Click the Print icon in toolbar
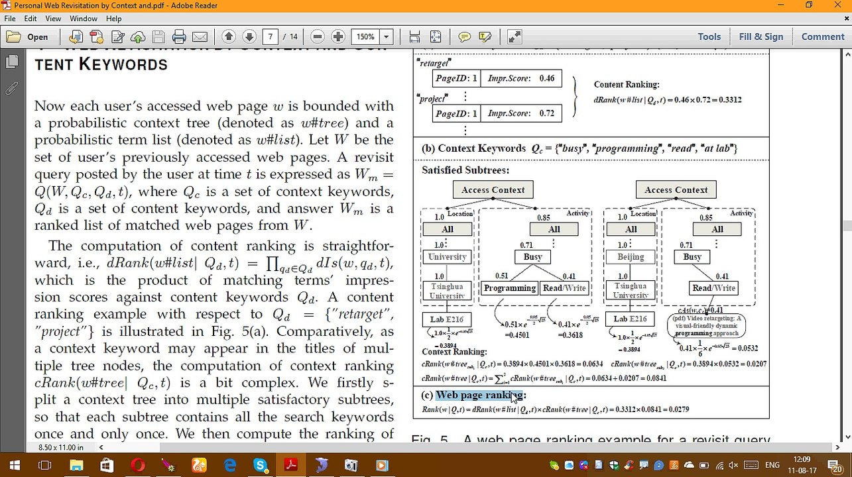This screenshot has width=852, height=477. point(179,37)
